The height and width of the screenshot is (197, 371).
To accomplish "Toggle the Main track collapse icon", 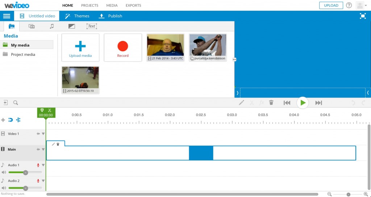I will tap(38, 150).
